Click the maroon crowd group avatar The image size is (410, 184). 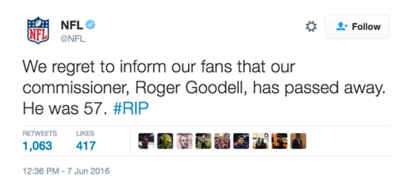coord(222,141)
